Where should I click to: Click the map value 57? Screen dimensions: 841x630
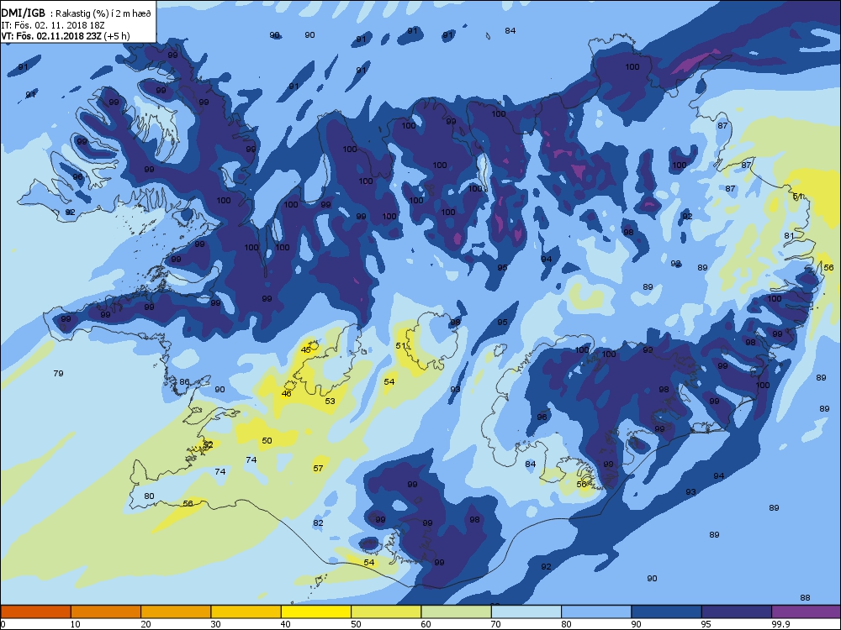tap(318, 468)
